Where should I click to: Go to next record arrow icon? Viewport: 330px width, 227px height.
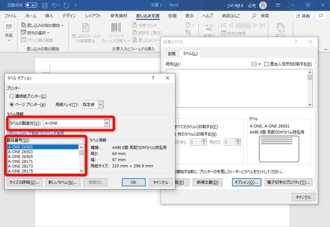[255, 25]
